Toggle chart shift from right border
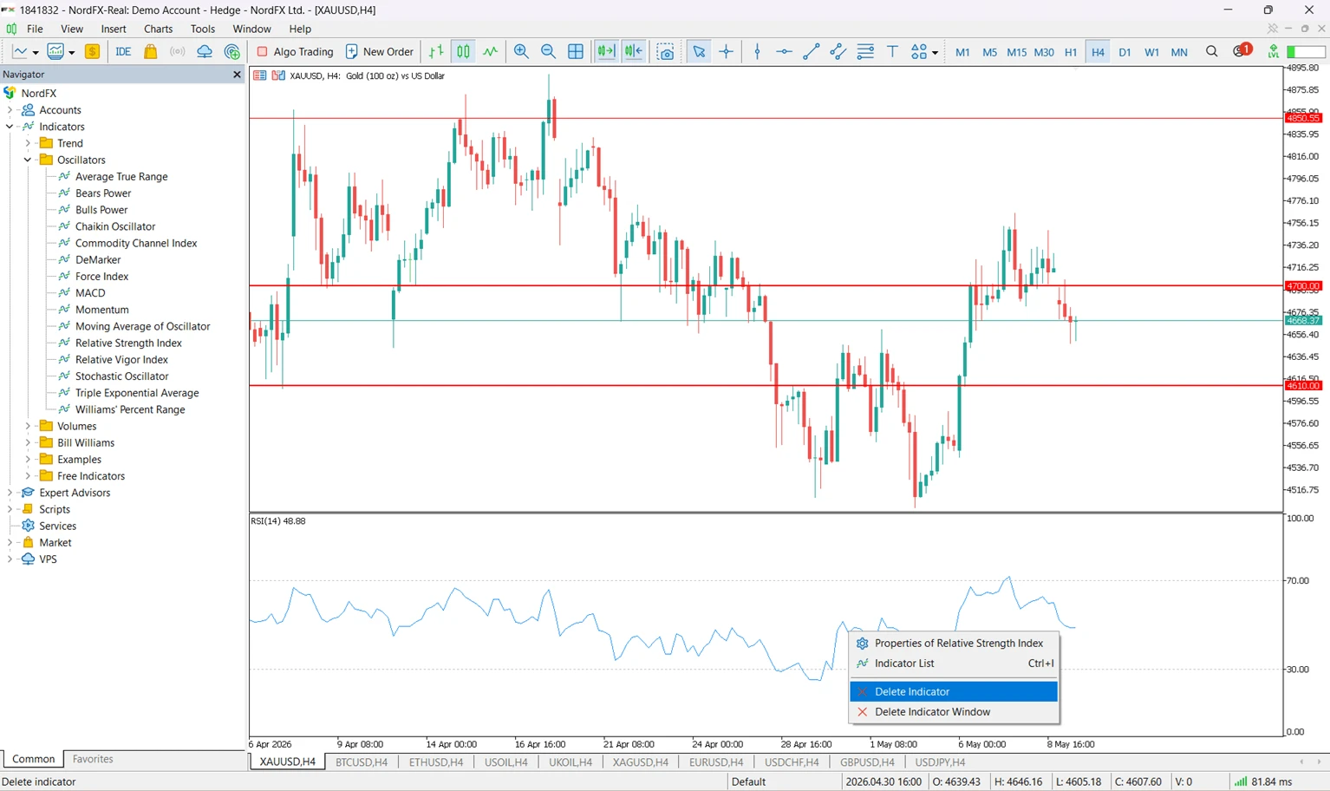This screenshot has width=1330, height=791. 634,52
